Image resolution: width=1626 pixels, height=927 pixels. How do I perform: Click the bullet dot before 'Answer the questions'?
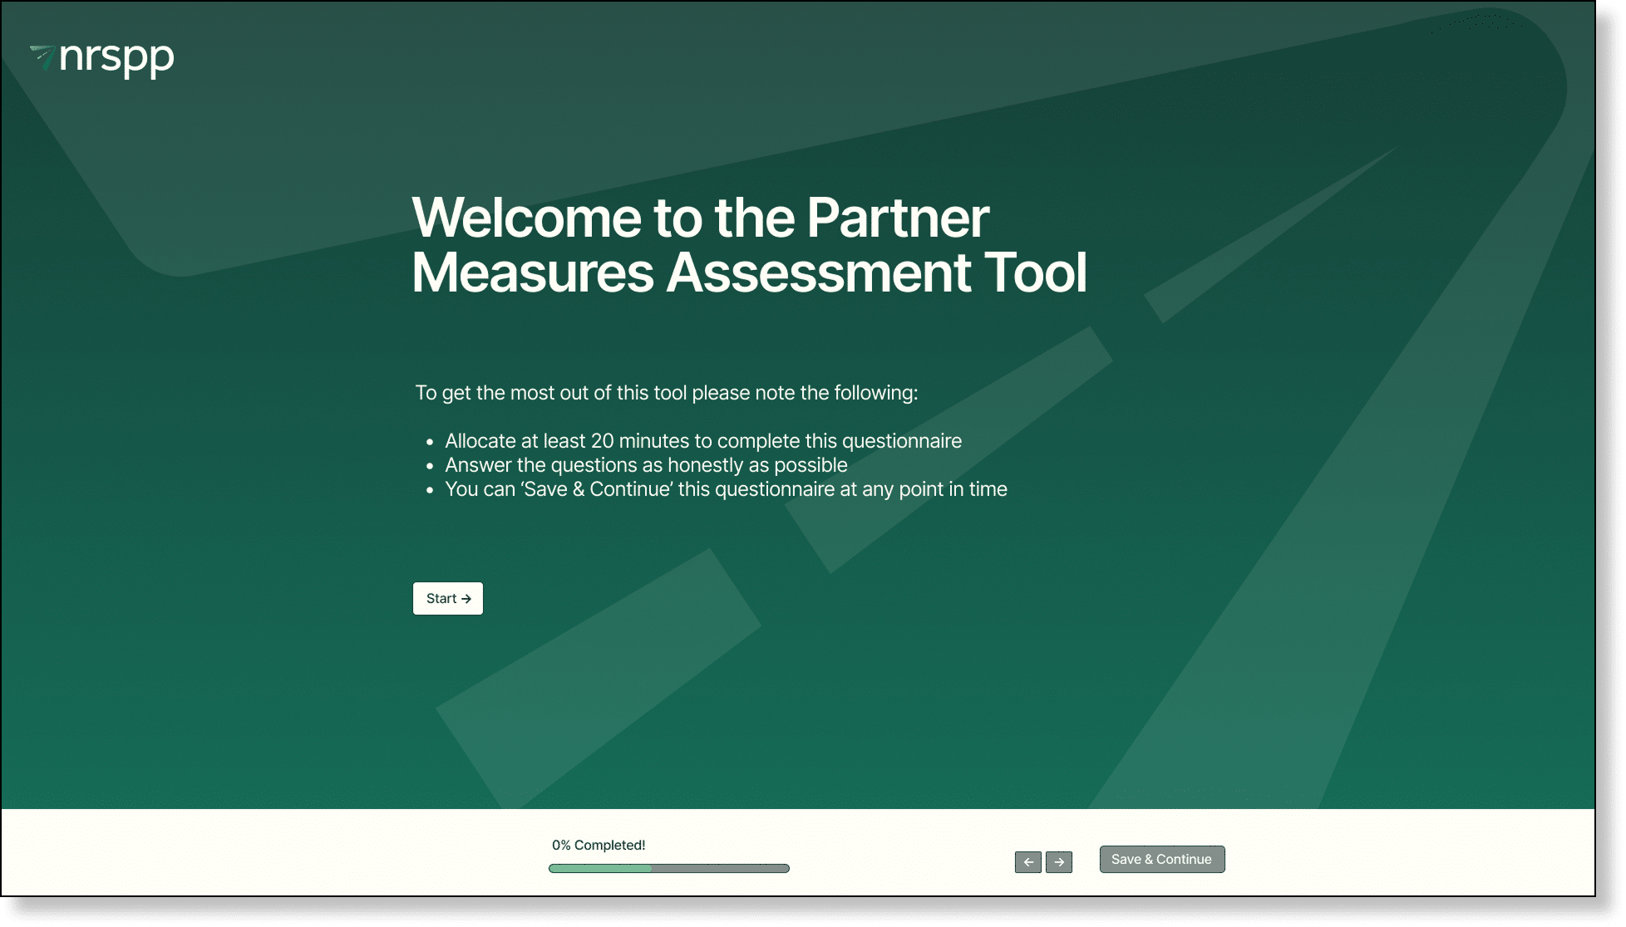[430, 467]
